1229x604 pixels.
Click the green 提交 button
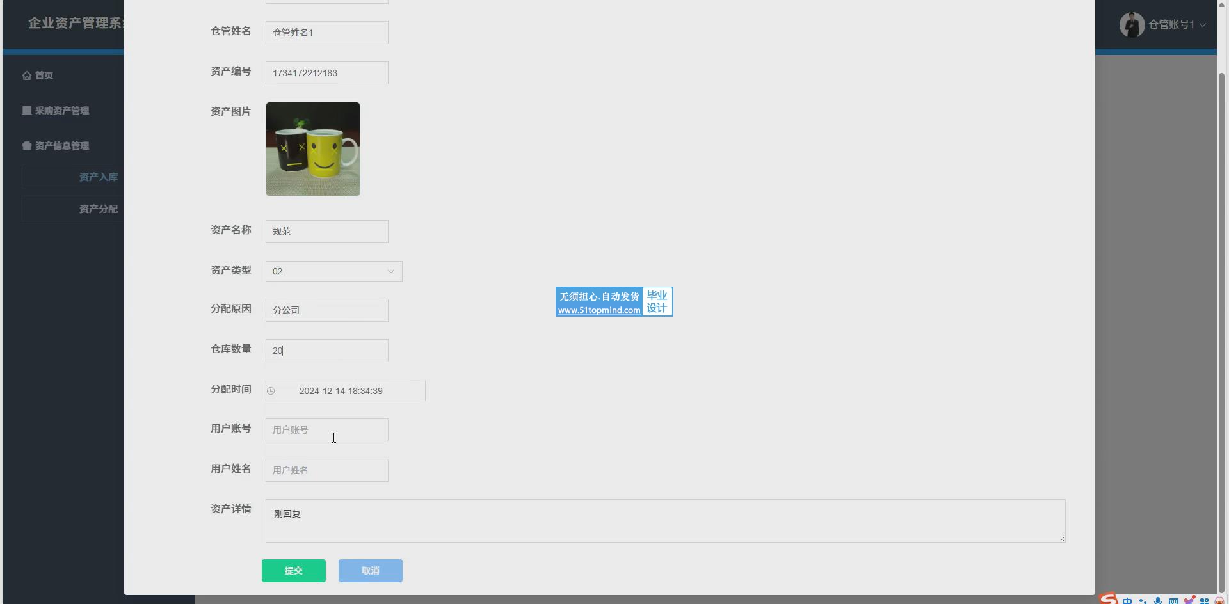293,571
